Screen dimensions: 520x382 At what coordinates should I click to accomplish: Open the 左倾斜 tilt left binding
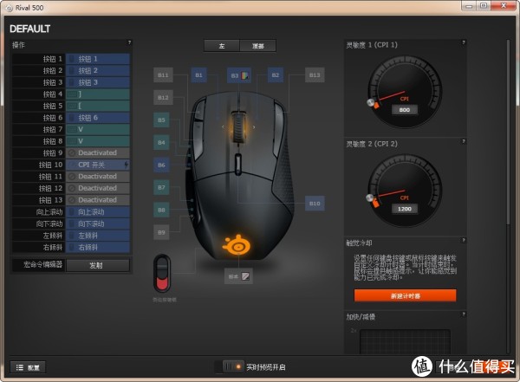[x=97, y=236]
